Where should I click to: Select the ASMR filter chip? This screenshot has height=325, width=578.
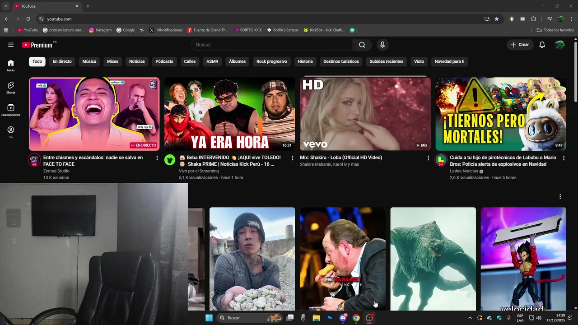[x=212, y=61]
